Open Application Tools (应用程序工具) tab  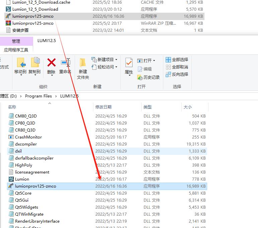pos(16,50)
